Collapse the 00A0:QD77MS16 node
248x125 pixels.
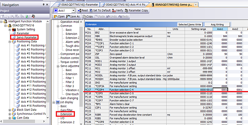[6, 25]
